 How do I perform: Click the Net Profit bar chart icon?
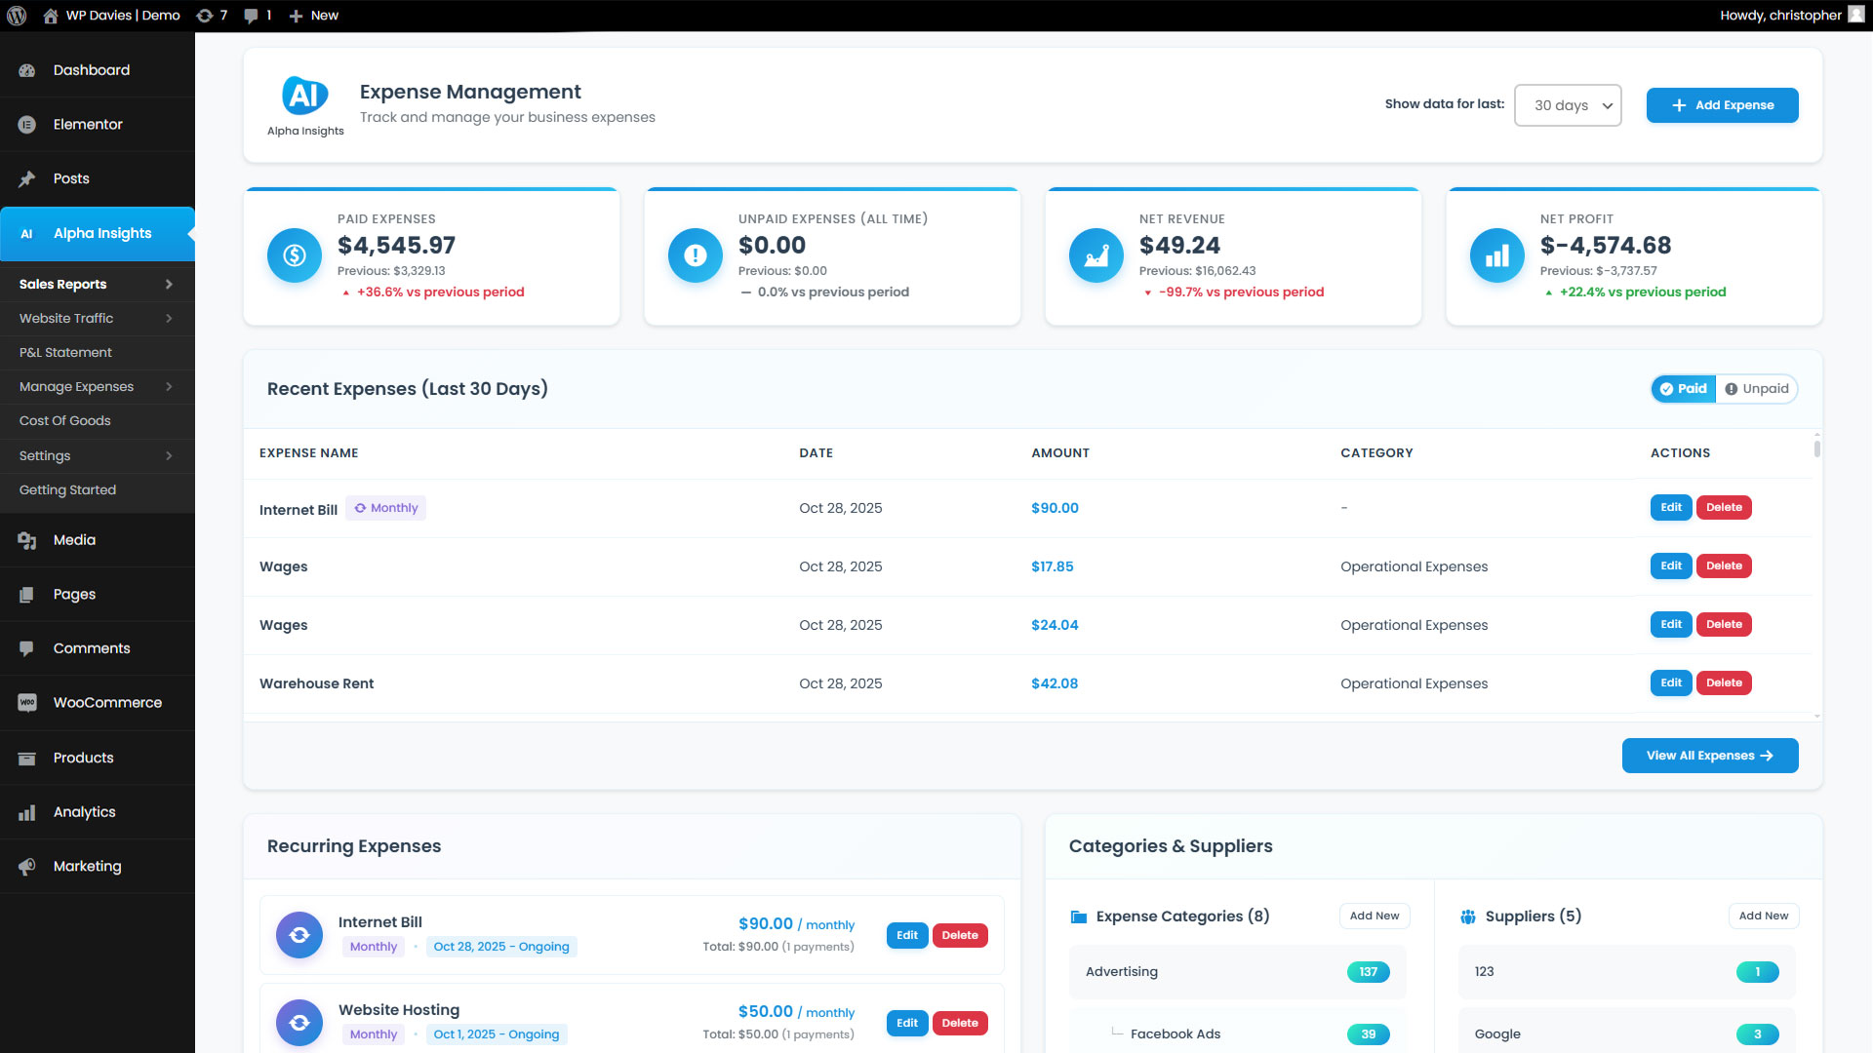1496,255
